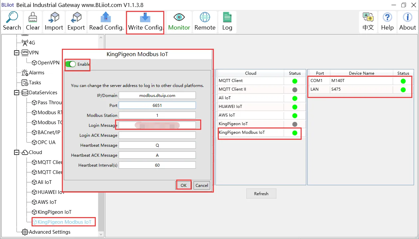419x239 pixels.
Task: Collapse the Cloud tree node
Action: (17, 152)
